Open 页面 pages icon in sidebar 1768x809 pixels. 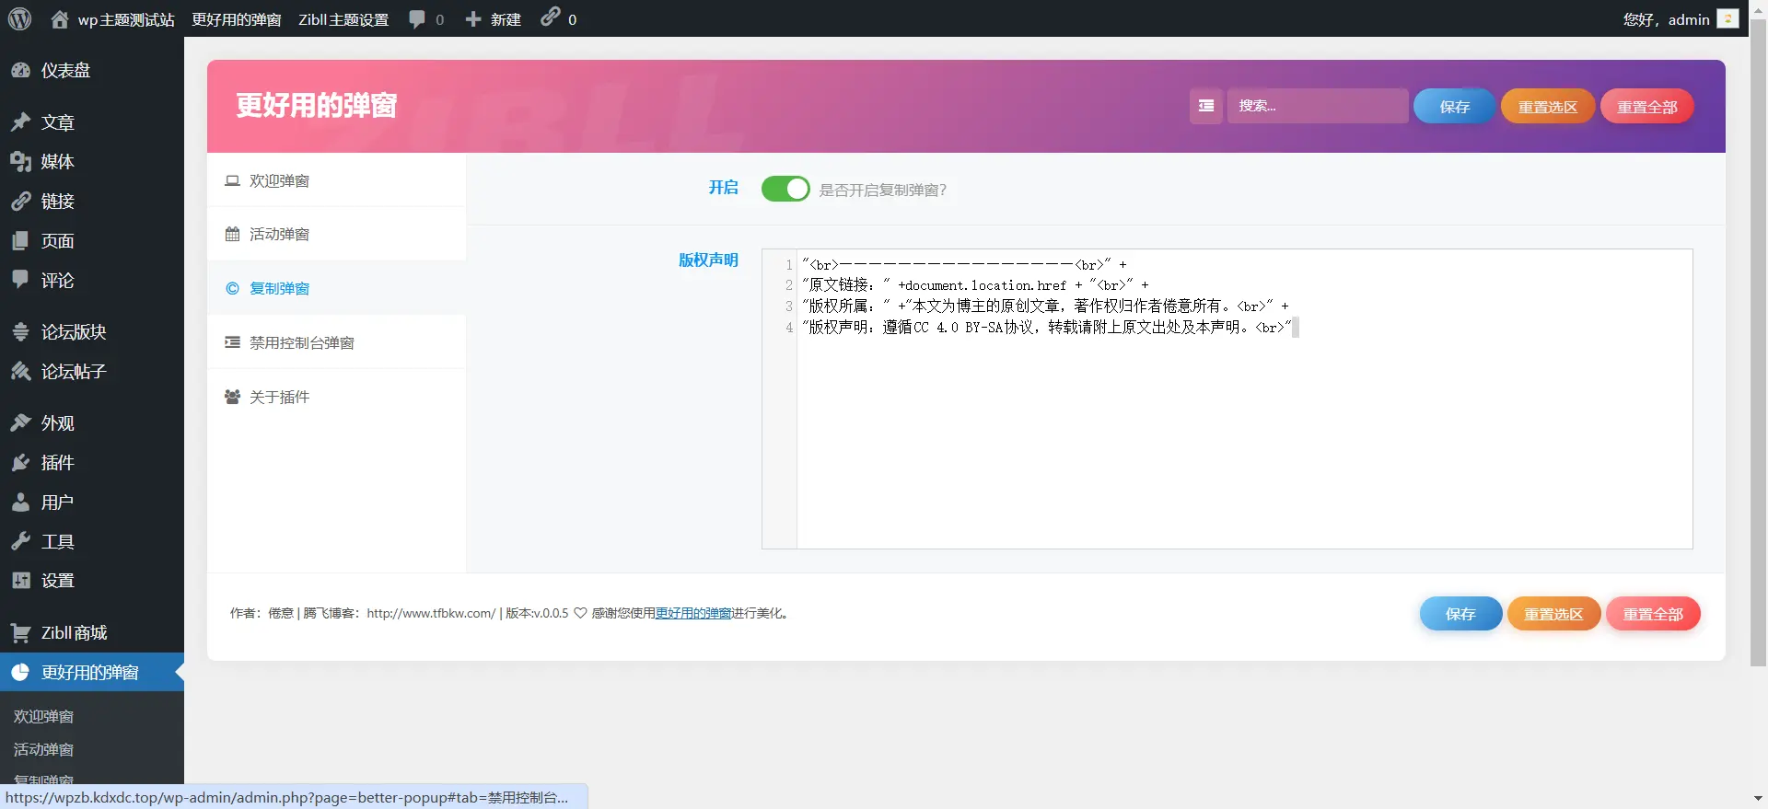(x=20, y=241)
